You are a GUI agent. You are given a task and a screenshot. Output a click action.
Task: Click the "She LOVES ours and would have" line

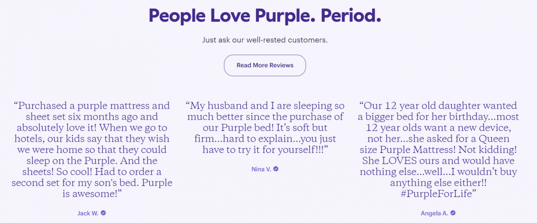438,161
